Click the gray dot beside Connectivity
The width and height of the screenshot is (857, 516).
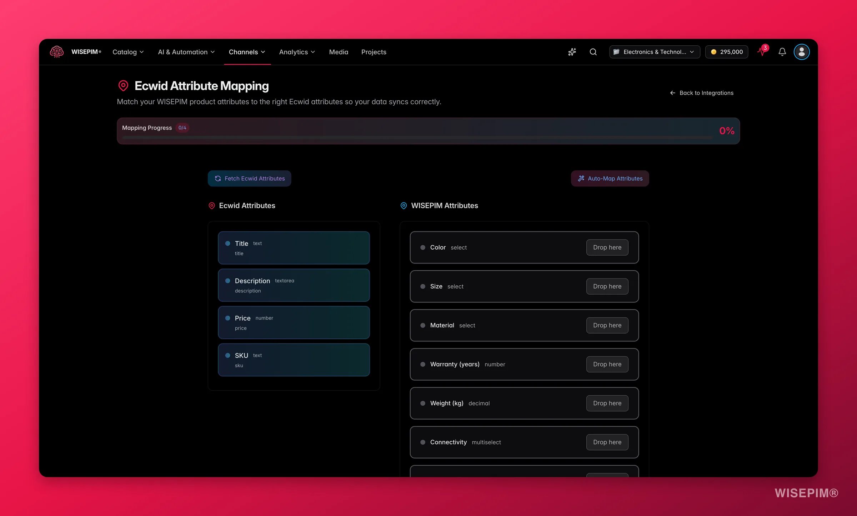pos(423,442)
